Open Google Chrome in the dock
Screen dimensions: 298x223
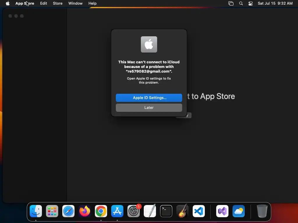101,211
